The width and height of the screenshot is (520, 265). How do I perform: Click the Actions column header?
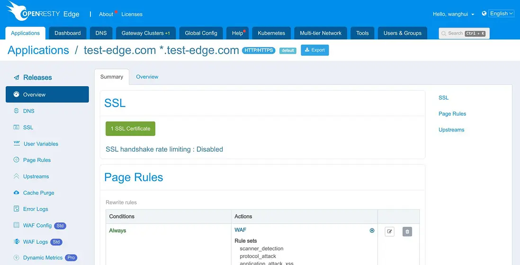243,216
